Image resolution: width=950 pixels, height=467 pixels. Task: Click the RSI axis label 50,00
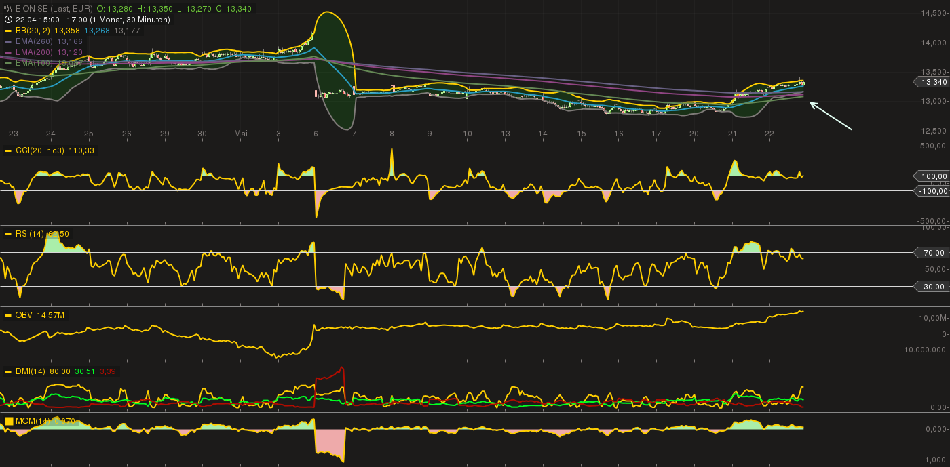click(x=936, y=270)
